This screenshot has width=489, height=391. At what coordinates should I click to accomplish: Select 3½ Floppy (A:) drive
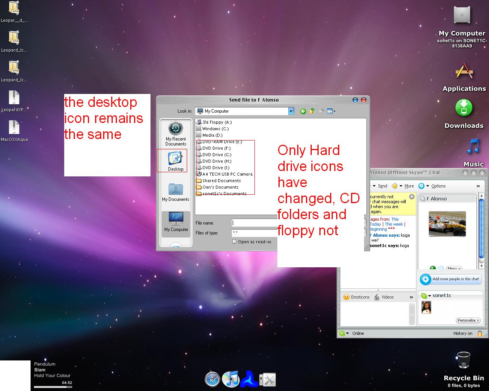tap(214, 122)
